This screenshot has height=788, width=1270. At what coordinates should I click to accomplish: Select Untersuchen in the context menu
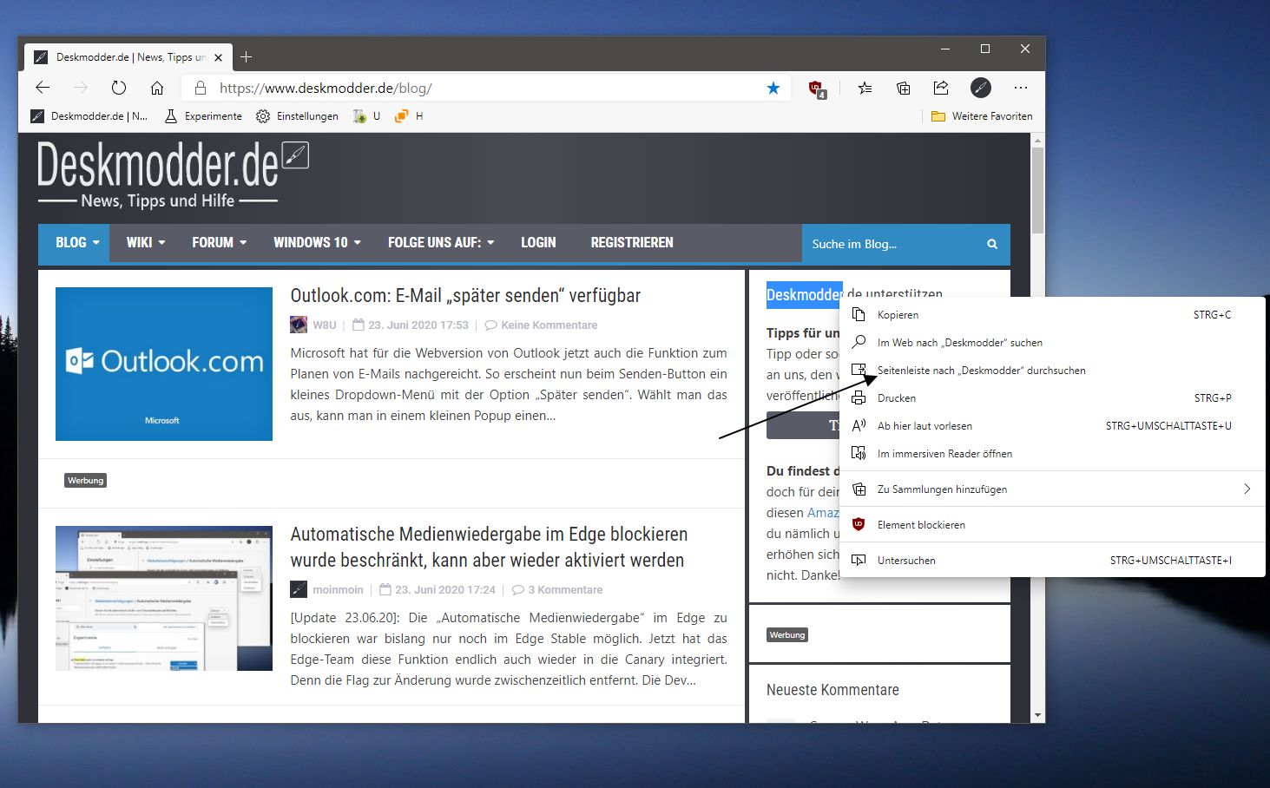tap(1052, 561)
